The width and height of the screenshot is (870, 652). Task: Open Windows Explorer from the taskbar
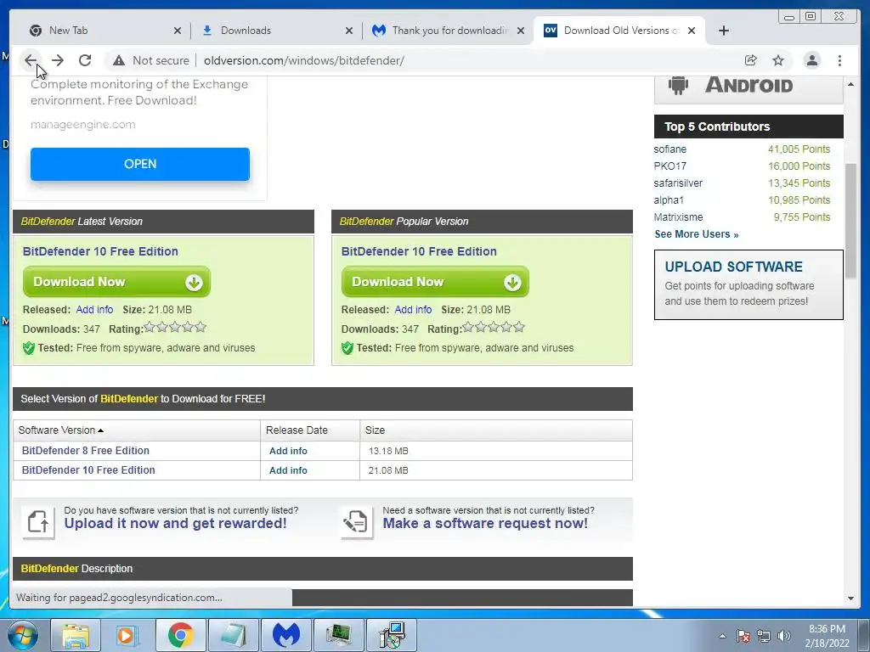[76, 635]
